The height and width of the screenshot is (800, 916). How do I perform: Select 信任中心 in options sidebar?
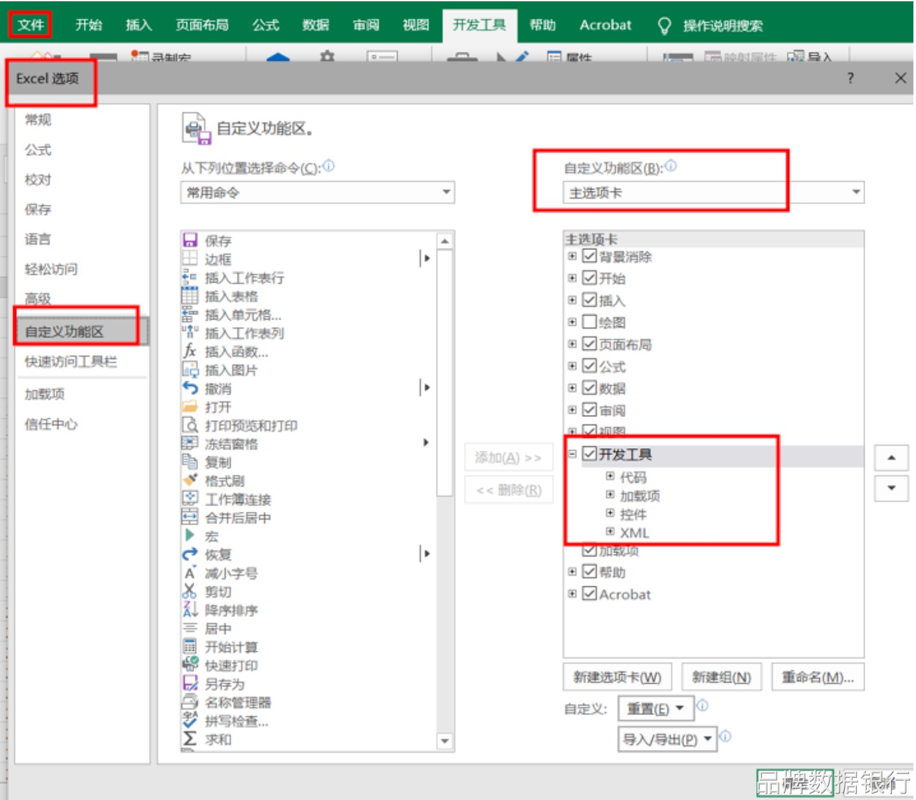coord(51,424)
